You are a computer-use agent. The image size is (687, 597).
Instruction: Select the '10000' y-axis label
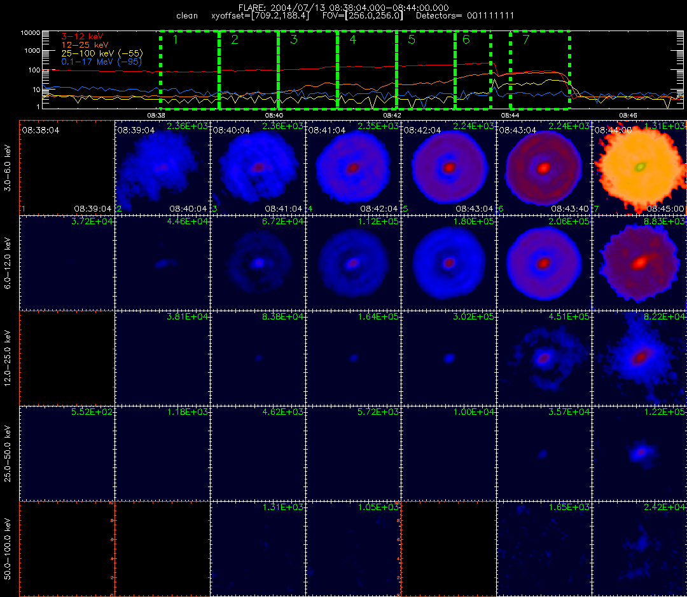click(x=31, y=33)
